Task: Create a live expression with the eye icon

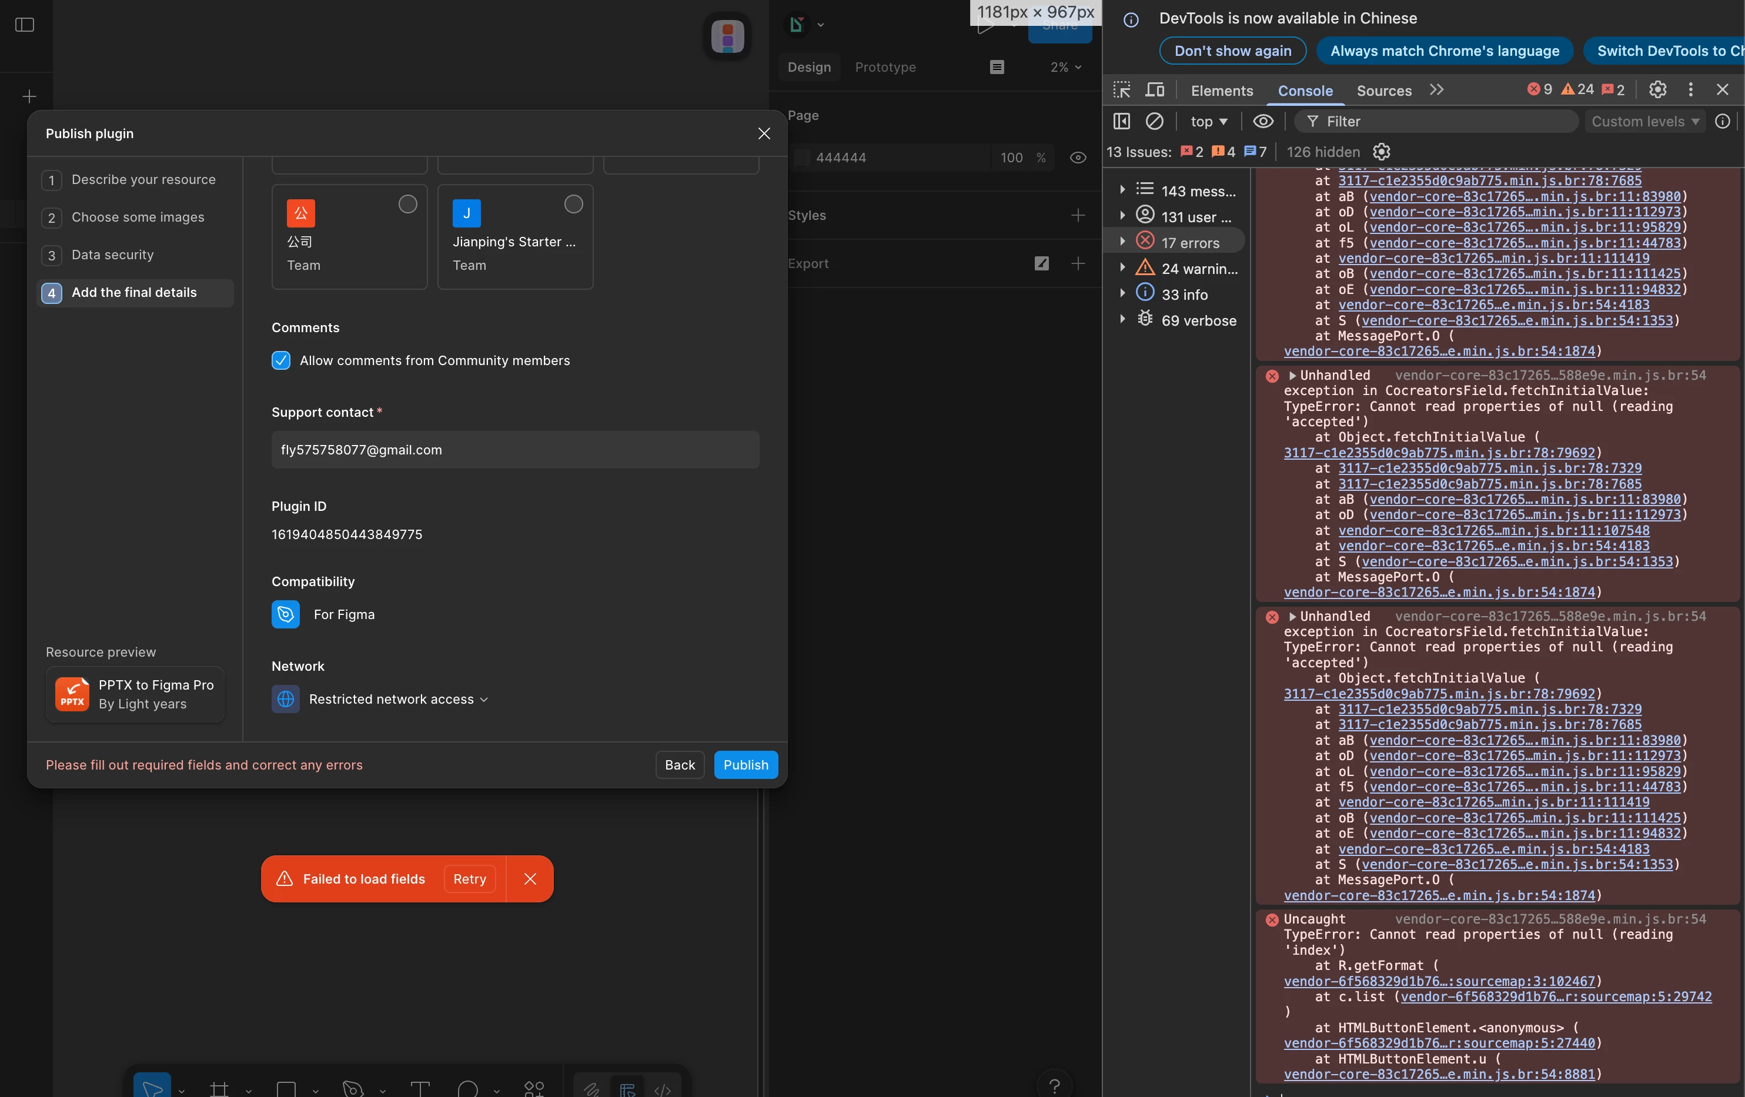Action: tap(1263, 122)
